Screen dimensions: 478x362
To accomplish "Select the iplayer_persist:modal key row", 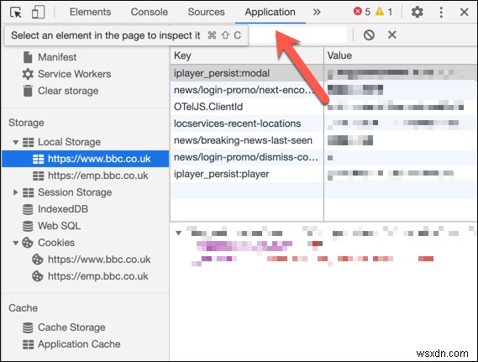I will pos(323,73).
